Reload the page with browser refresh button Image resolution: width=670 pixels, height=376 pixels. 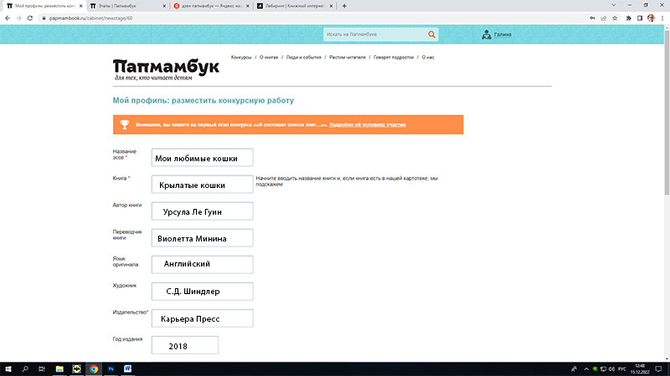coord(30,17)
